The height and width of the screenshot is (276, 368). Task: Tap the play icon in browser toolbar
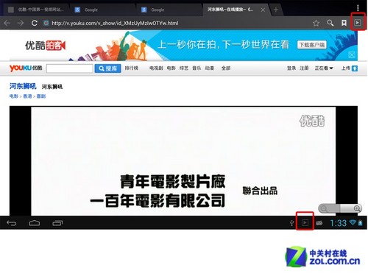(x=358, y=23)
